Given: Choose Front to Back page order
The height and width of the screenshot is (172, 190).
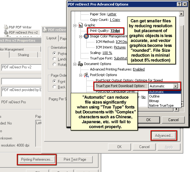Looking at the screenshot, I should (54, 81).
